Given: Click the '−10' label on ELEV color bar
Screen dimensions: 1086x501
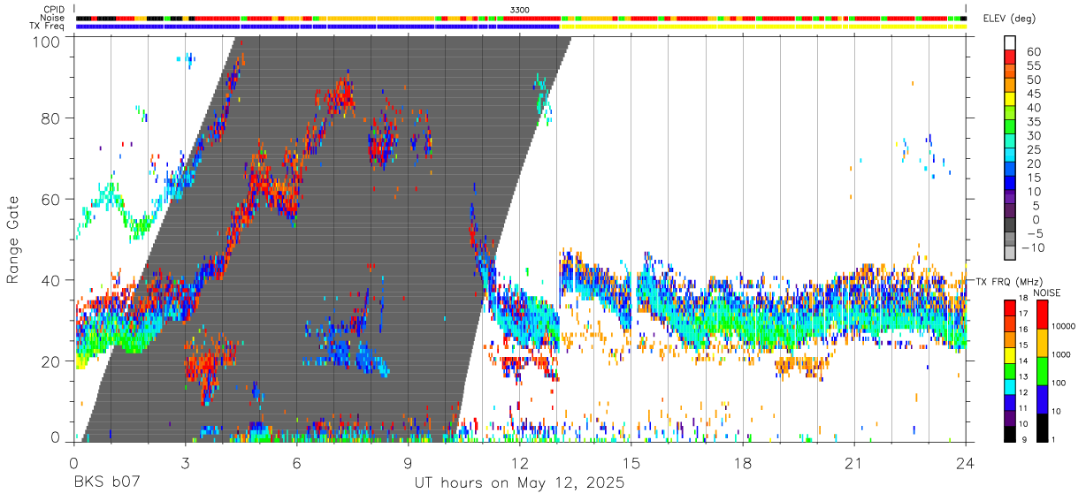Looking at the screenshot, I should coord(1035,247).
